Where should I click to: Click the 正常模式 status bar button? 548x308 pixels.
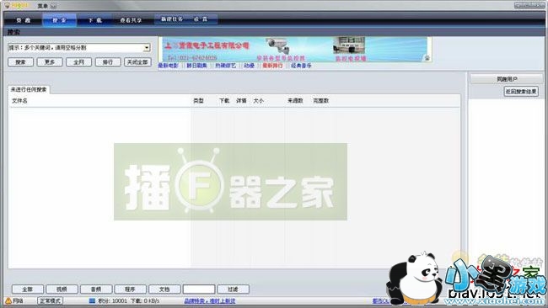coord(50,300)
